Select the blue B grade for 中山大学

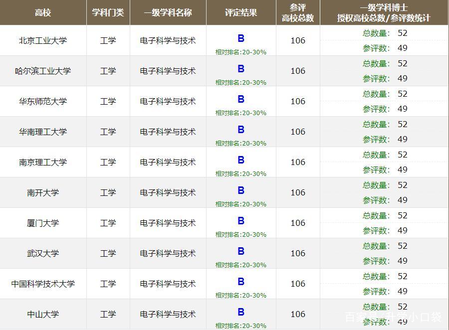[241, 312]
